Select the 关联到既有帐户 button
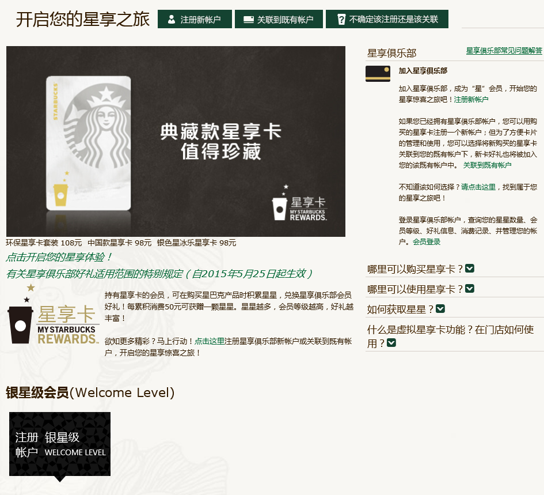544x495 pixels. click(x=279, y=19)
